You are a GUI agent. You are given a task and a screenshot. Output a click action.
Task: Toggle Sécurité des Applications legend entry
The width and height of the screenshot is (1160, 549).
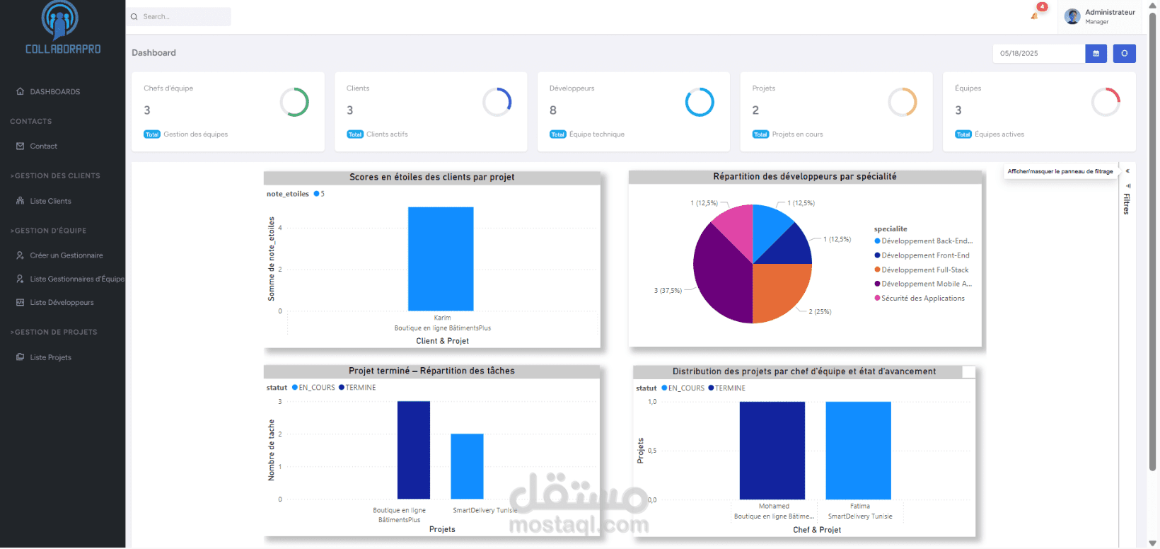(920, 299)
